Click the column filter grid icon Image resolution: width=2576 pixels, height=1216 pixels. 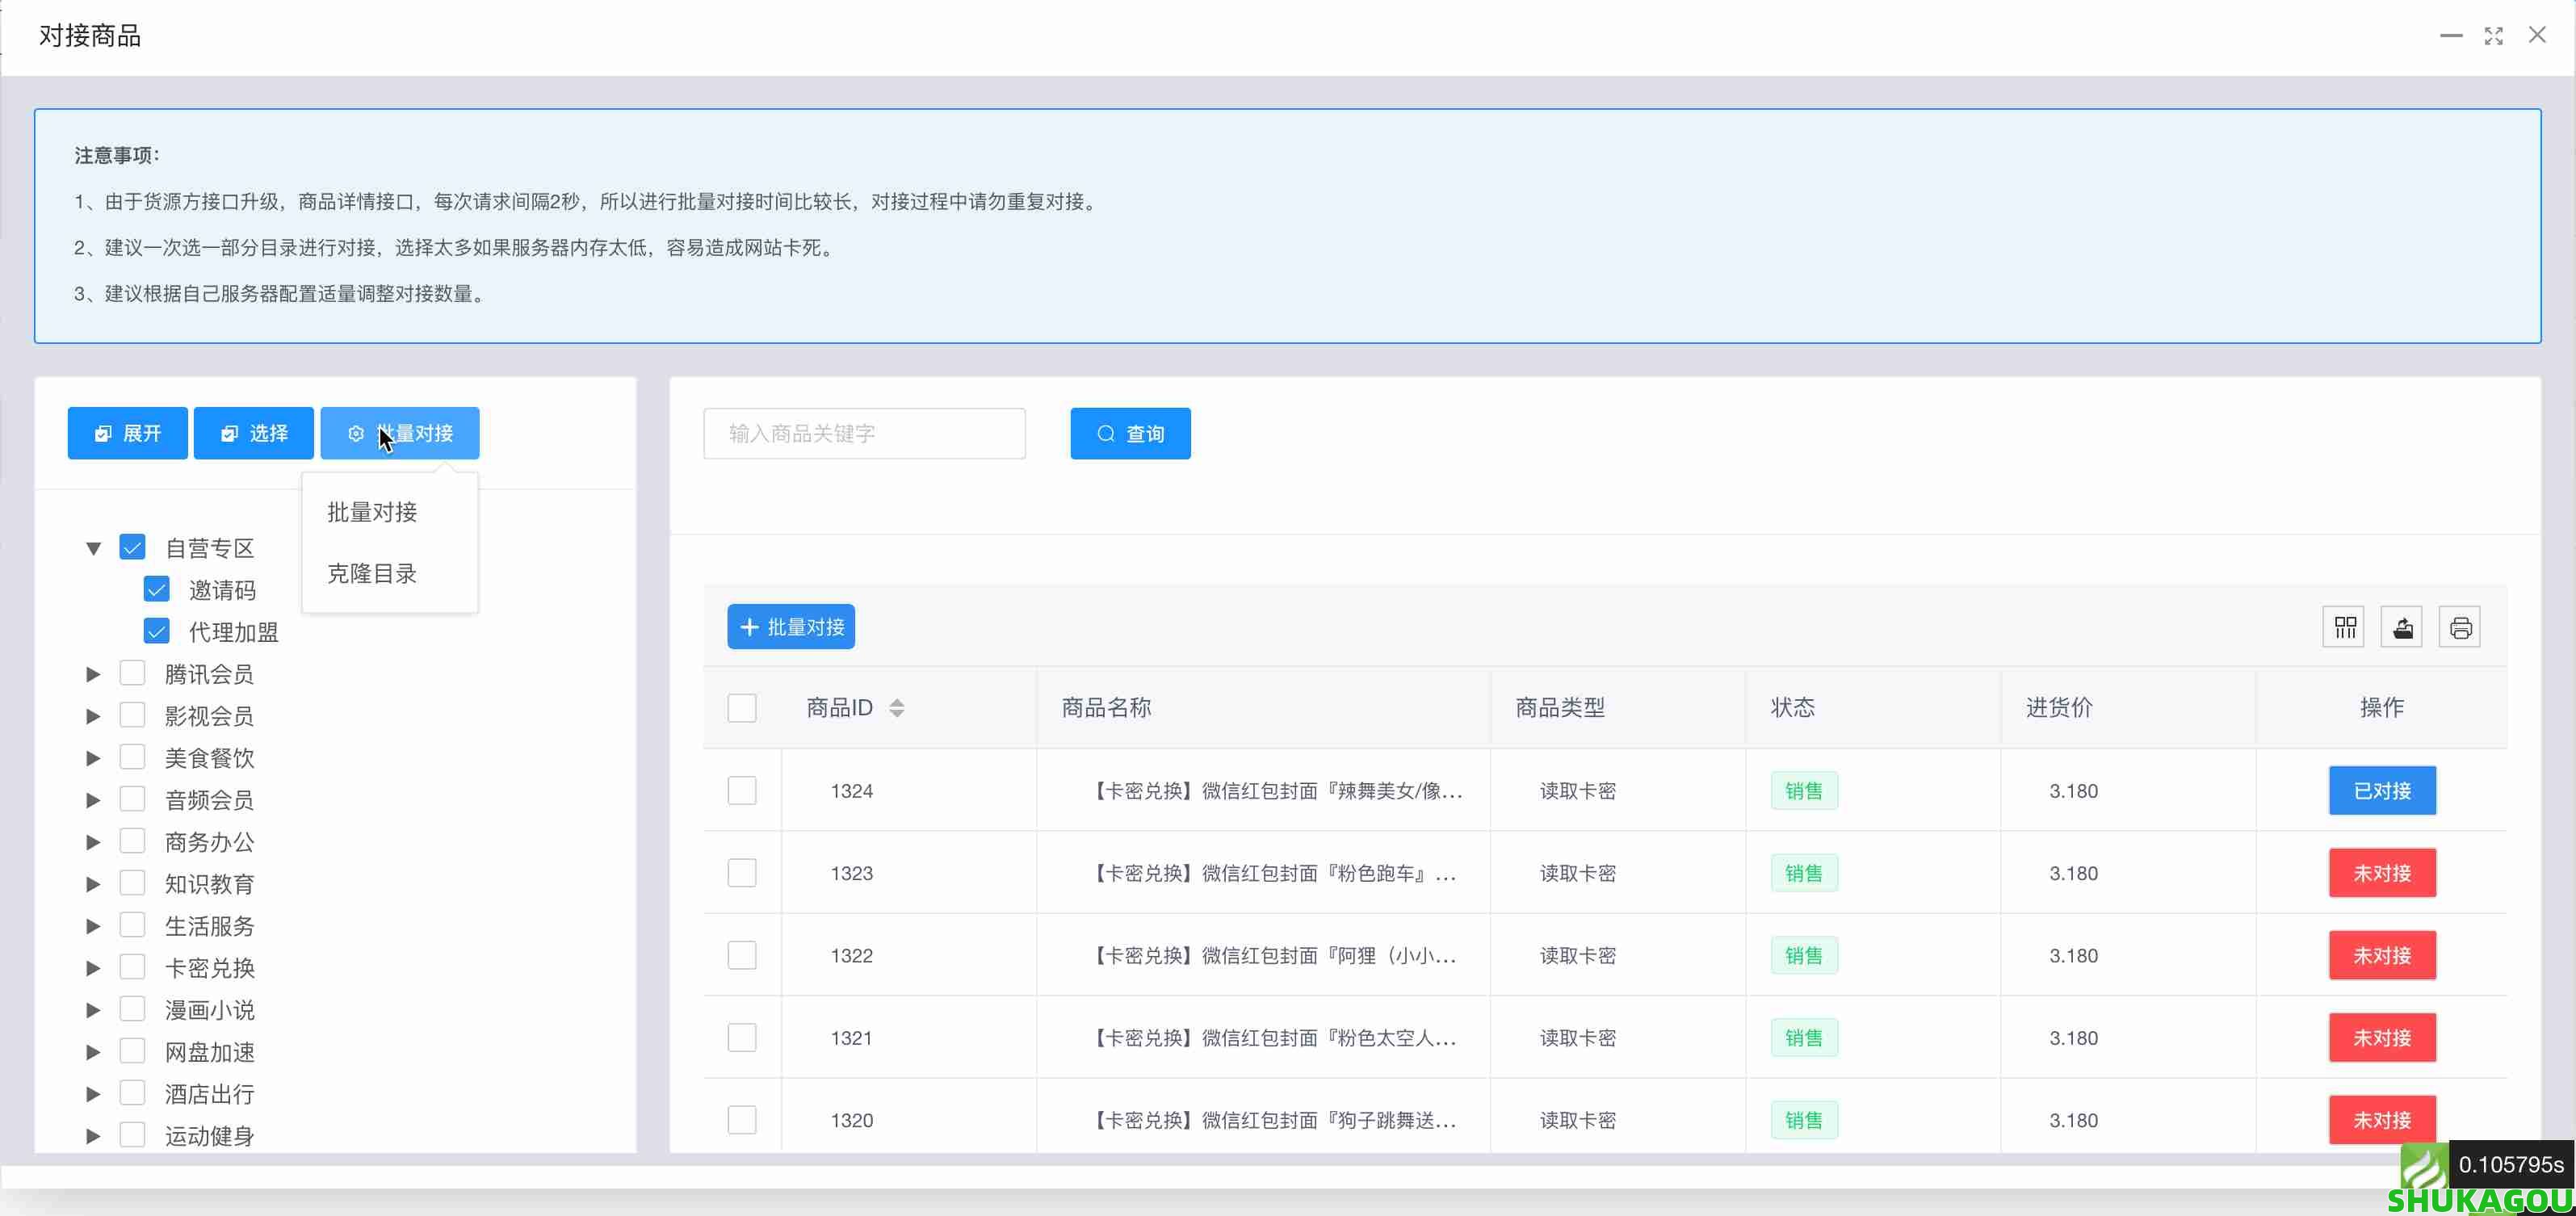click(x=2344, y=627)
